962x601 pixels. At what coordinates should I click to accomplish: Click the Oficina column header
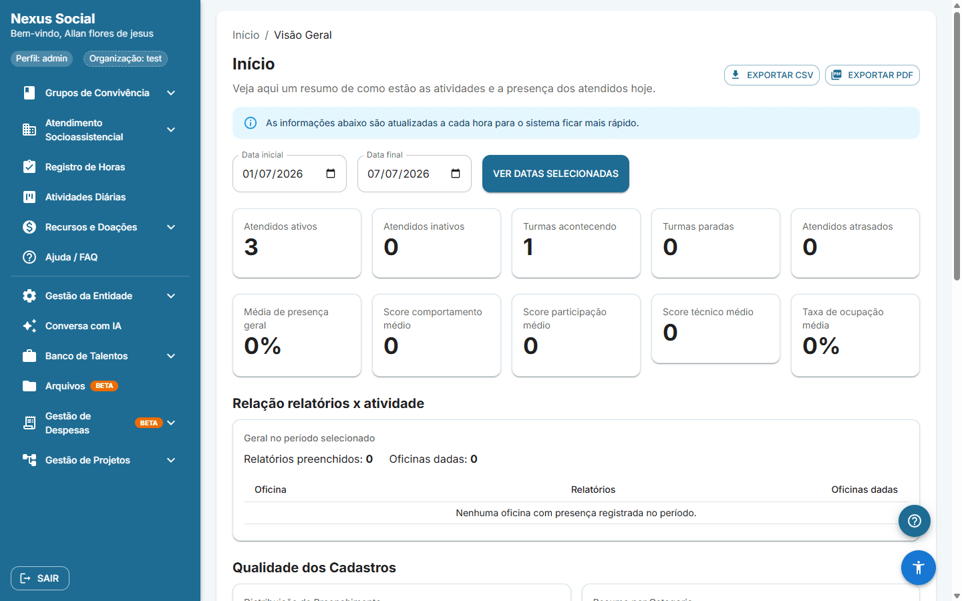(x=271, y=489)
